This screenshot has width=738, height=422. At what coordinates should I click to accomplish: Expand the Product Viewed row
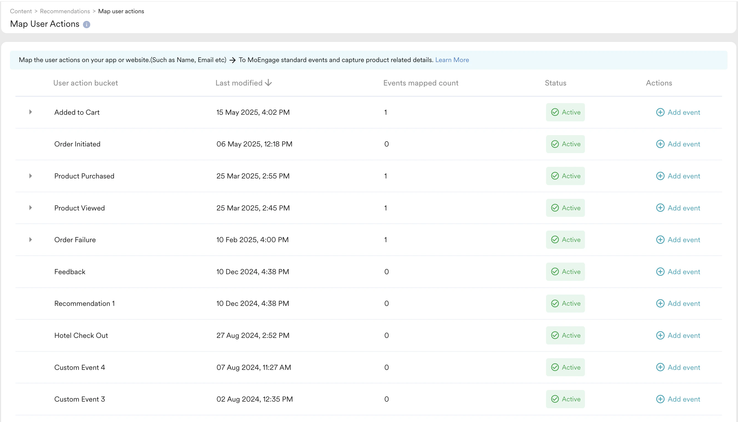point(30,208)
